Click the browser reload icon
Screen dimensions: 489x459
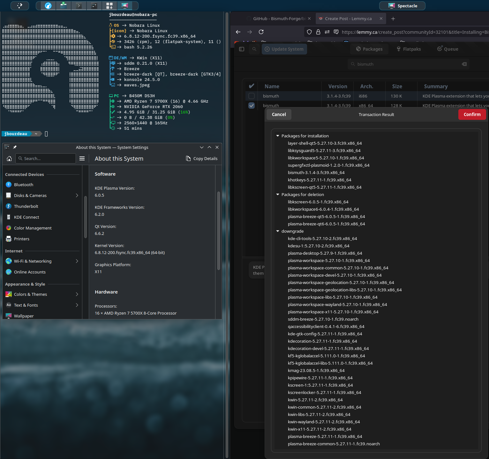pos(261,32)
